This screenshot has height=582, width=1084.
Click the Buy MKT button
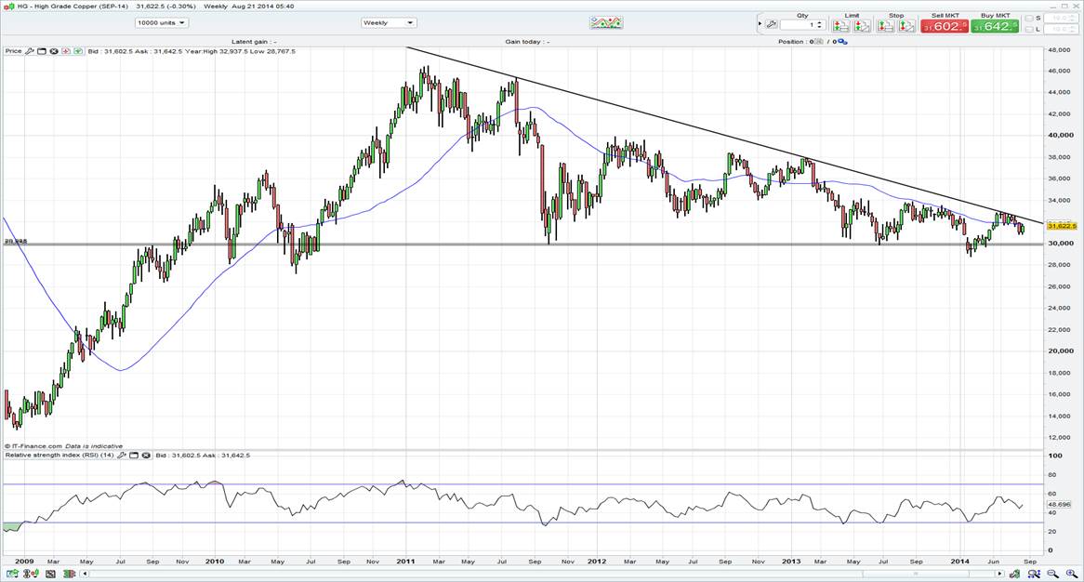point(993,26)
